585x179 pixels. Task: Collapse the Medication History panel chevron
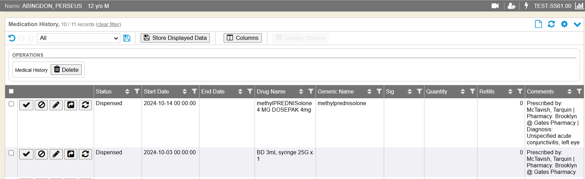[577, 24]
